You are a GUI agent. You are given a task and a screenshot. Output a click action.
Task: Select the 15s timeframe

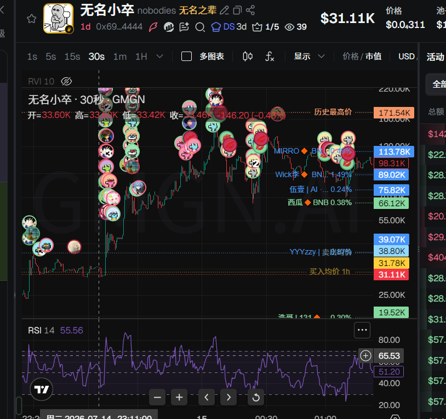72,56
